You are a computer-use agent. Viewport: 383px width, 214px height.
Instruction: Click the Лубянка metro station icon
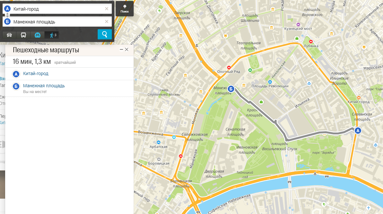311,41
